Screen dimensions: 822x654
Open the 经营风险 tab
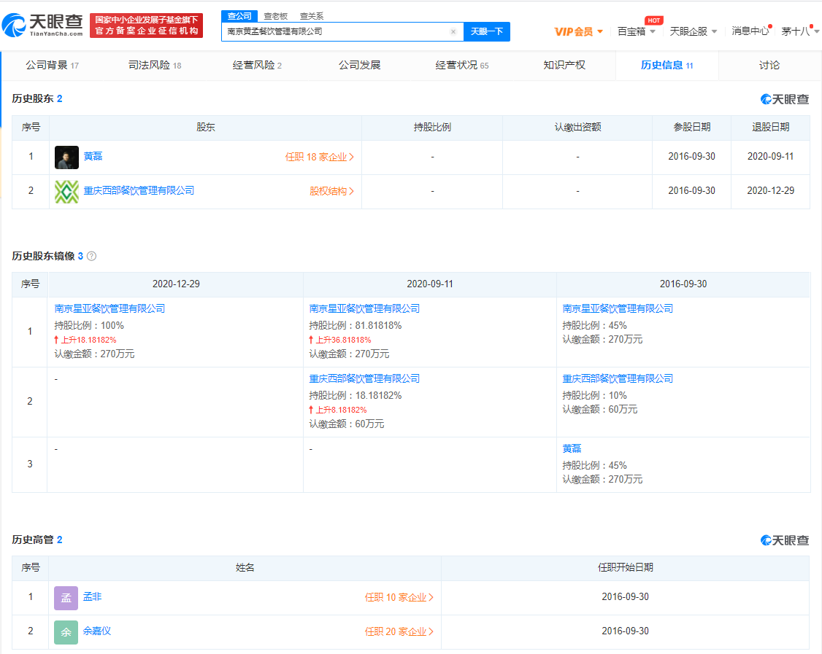pos(258,65)
